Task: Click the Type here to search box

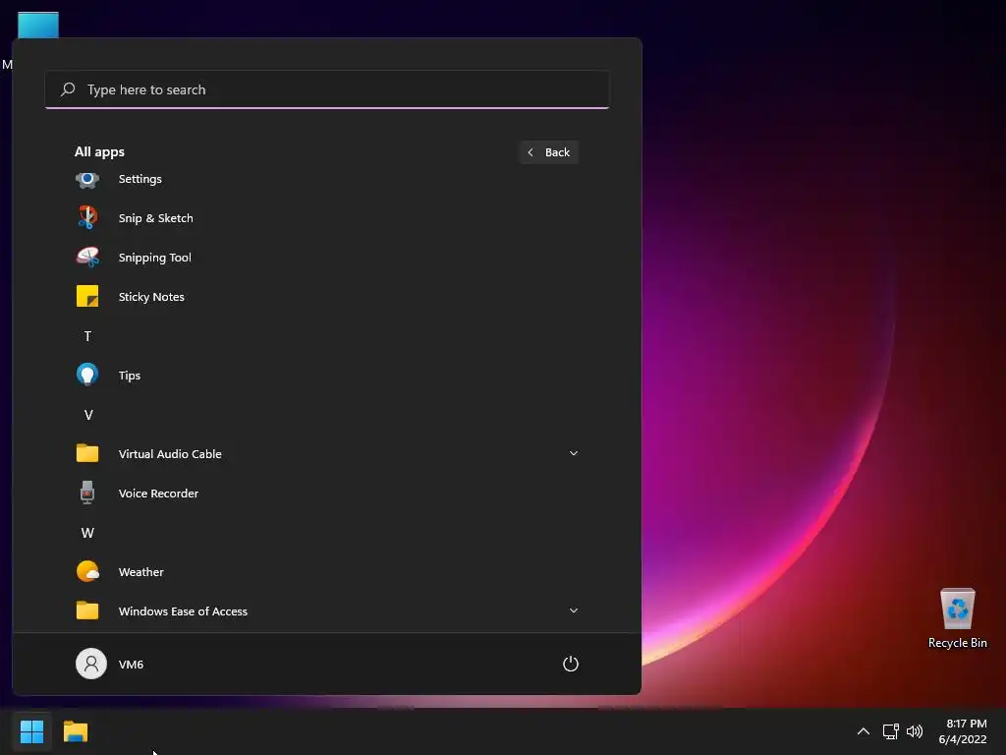Action: click(327, 89)
